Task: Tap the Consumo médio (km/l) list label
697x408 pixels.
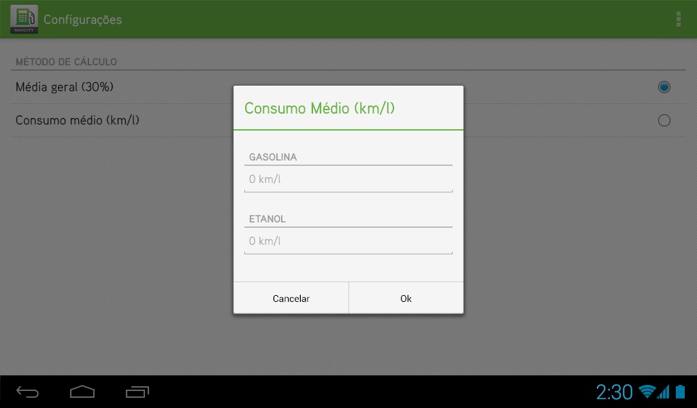Action: pos(78,120)
